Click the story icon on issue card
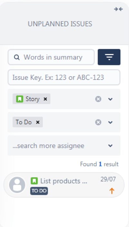This screenshot has height=227, width=129. click(34, 181)
